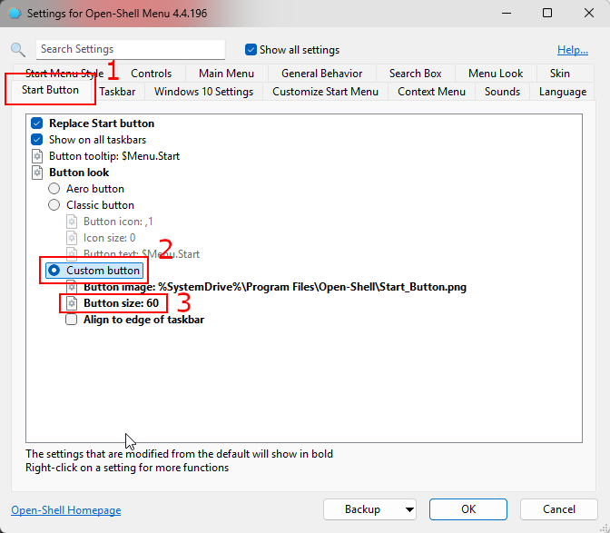Screen dimensions: 610x533
Task: Click the Button look setting icon
Action: [x=37, y=173]
